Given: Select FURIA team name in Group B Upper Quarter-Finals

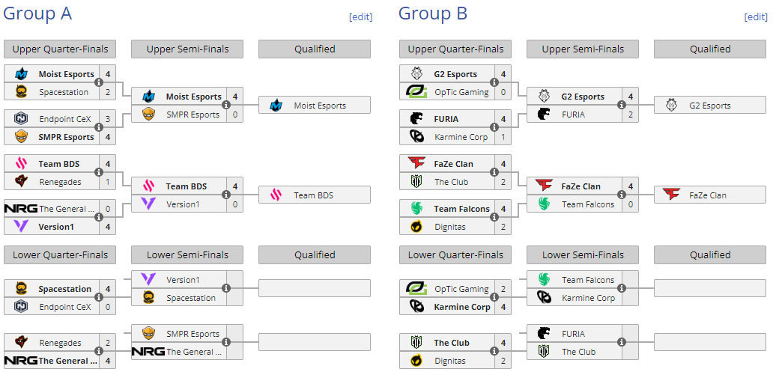Looking at the screenshot, I should coord(446,119).
